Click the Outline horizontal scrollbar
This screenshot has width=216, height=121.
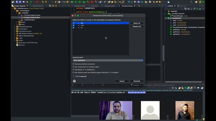183,82
